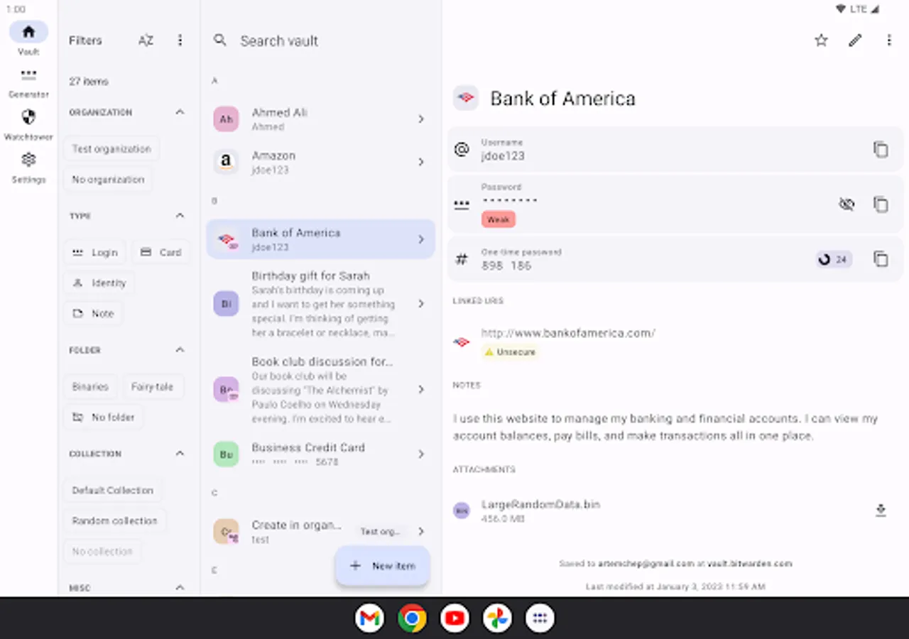This screenshot has height=639, width=909.
Task: Focus the Search vault field
Action: (x=321, y=40)
